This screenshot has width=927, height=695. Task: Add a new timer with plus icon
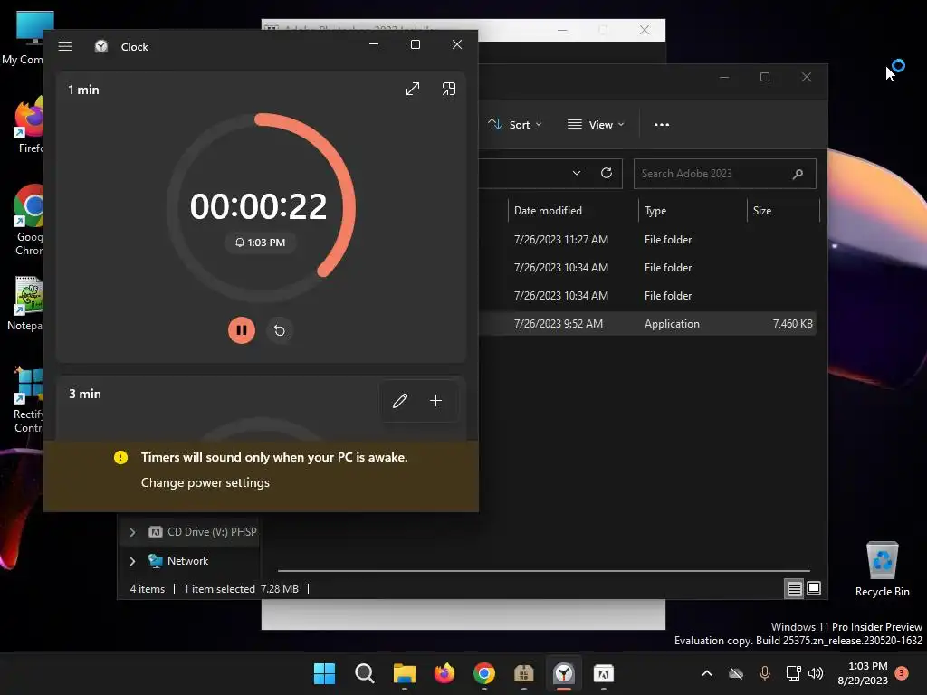tap(435, 401)
